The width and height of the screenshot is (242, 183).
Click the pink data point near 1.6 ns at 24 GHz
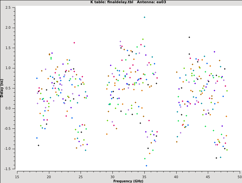click(74, 43)
